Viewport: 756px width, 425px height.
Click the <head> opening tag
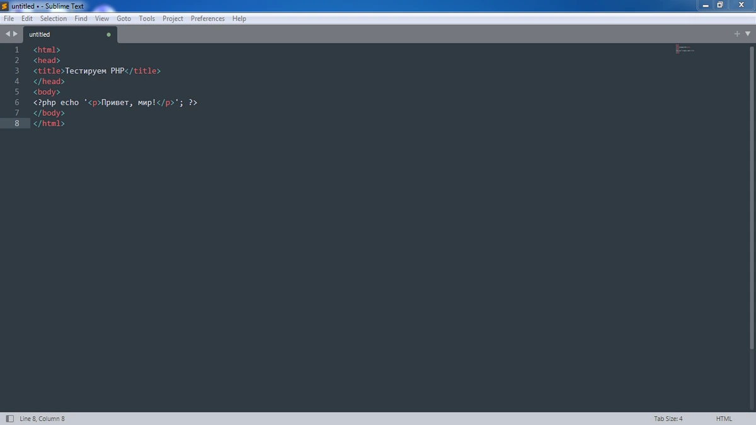[x=47, y=60]
